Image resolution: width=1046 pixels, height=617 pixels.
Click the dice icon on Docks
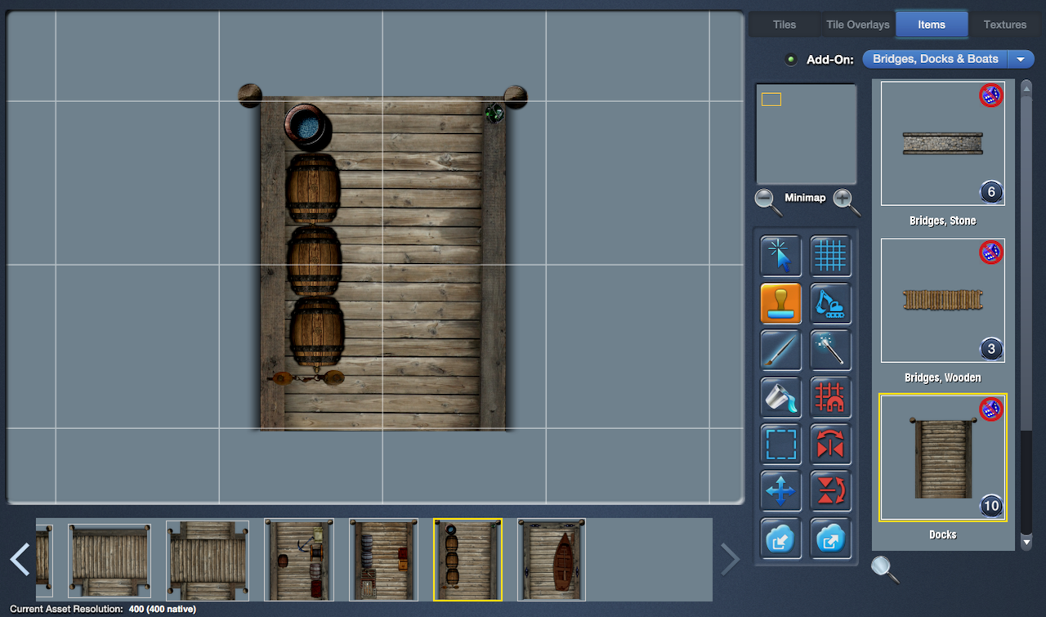(x=990, y=409)
